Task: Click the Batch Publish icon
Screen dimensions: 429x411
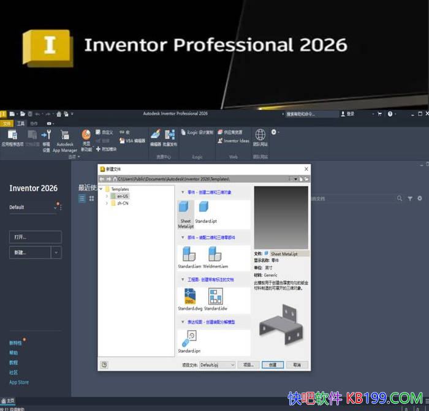Action: [170, 138]
